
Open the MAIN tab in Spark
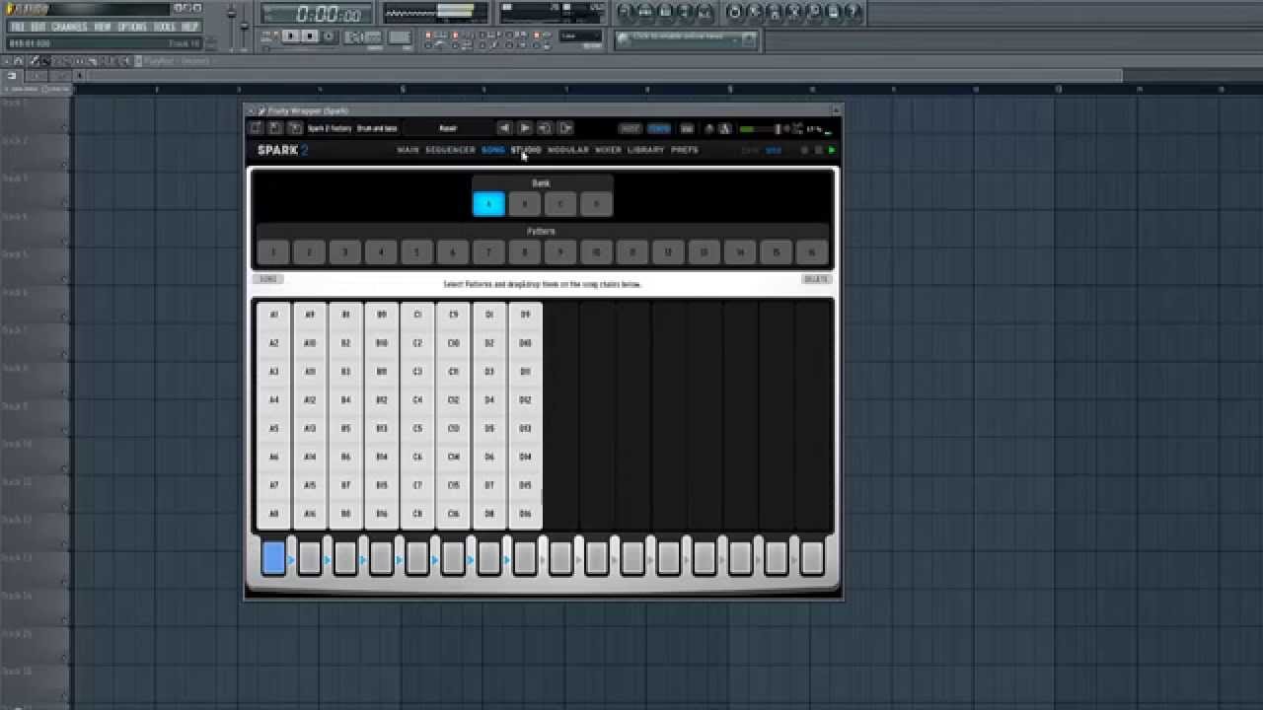(x=409, y=150)
